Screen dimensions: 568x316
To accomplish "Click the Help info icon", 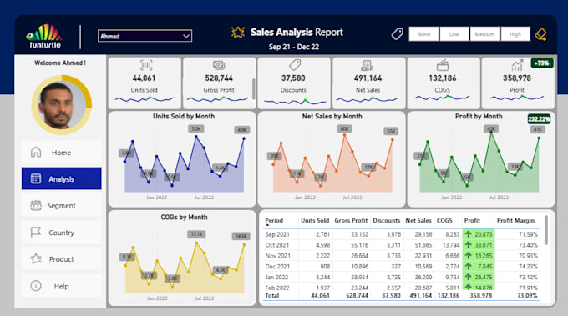I will coord(36,286).
